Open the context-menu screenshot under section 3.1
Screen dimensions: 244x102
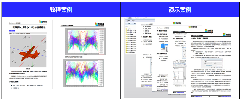click(x=164, y=48)
